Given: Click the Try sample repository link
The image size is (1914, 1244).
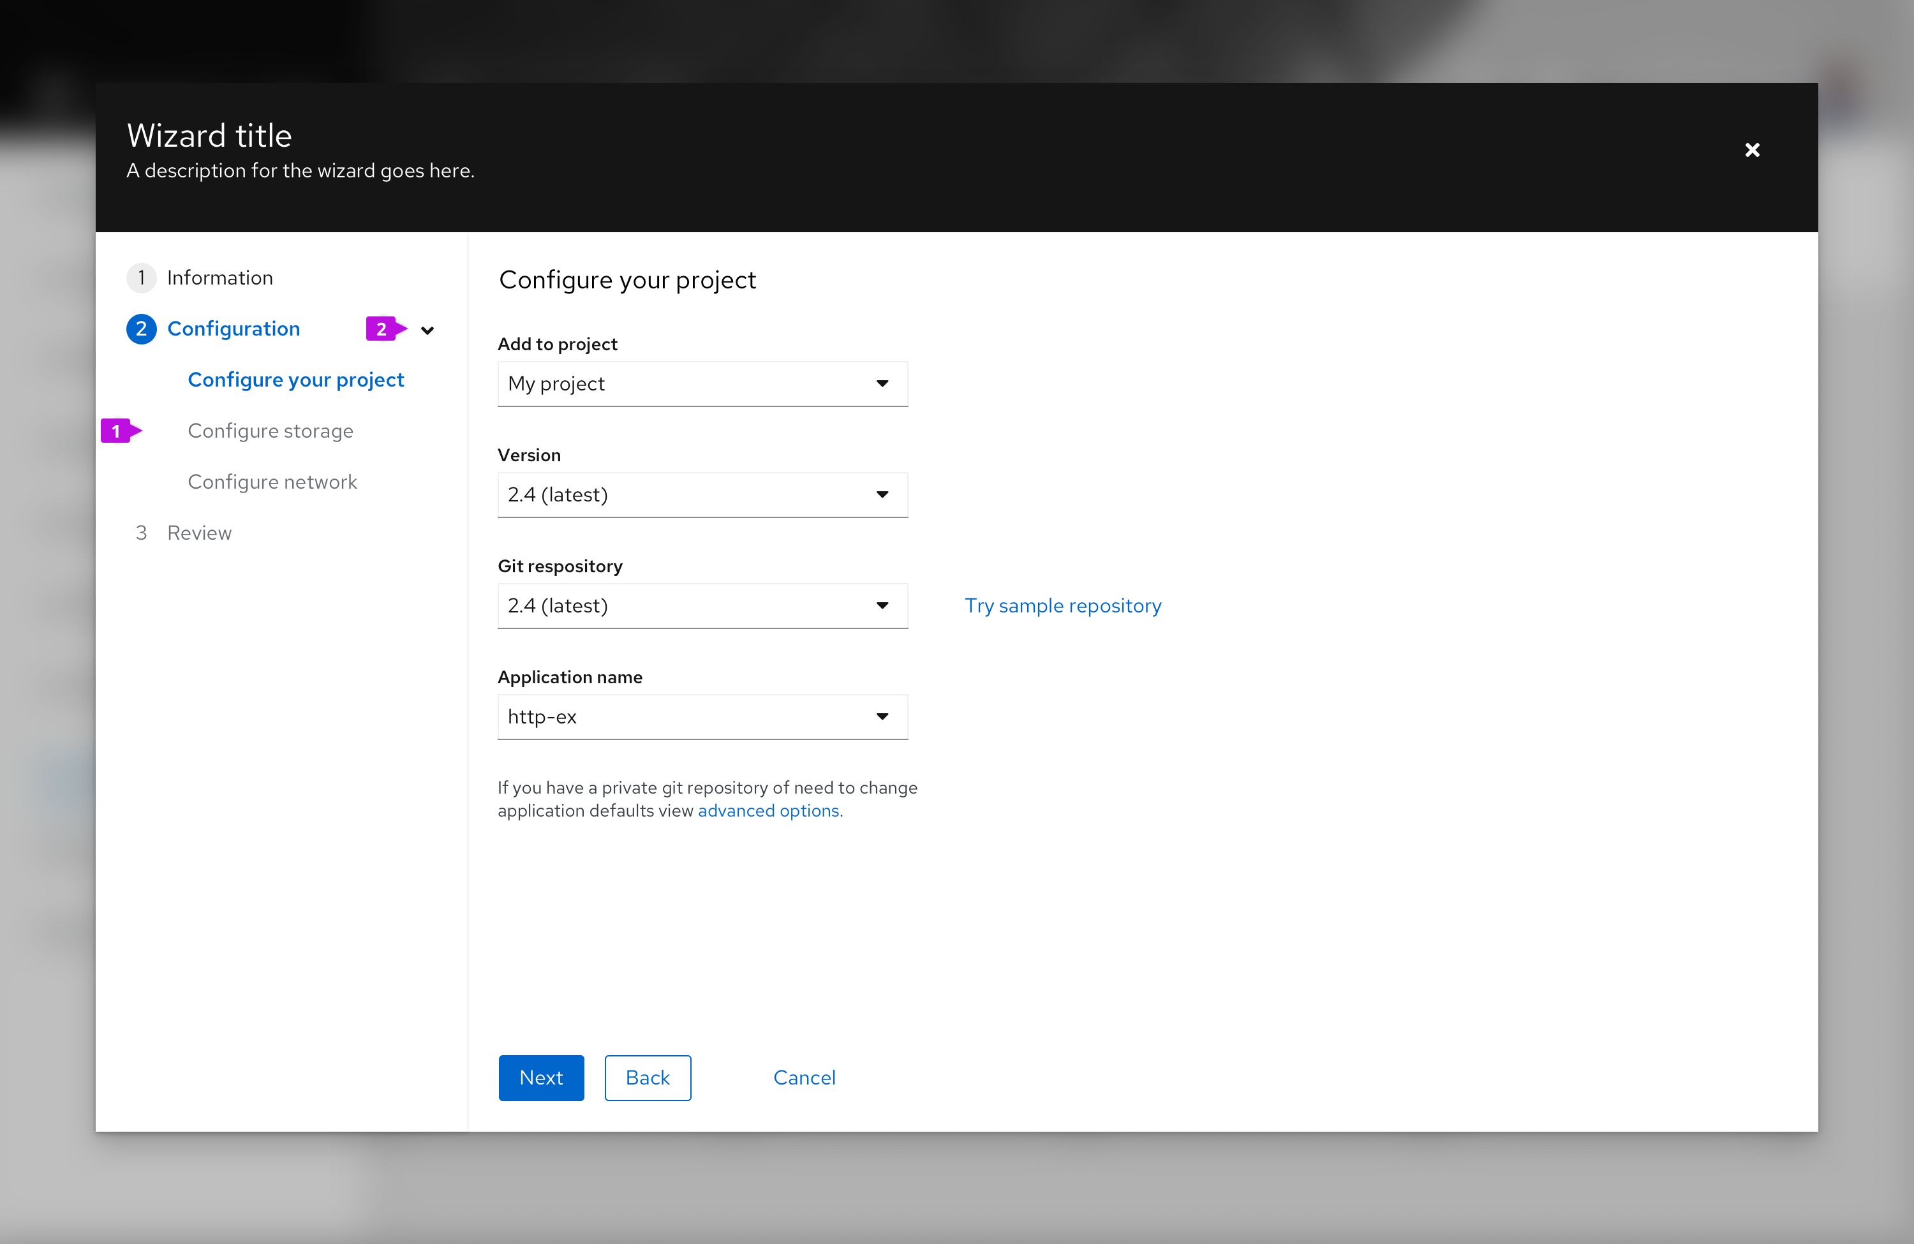Looking at the screenshot, I should [1063, 605].
